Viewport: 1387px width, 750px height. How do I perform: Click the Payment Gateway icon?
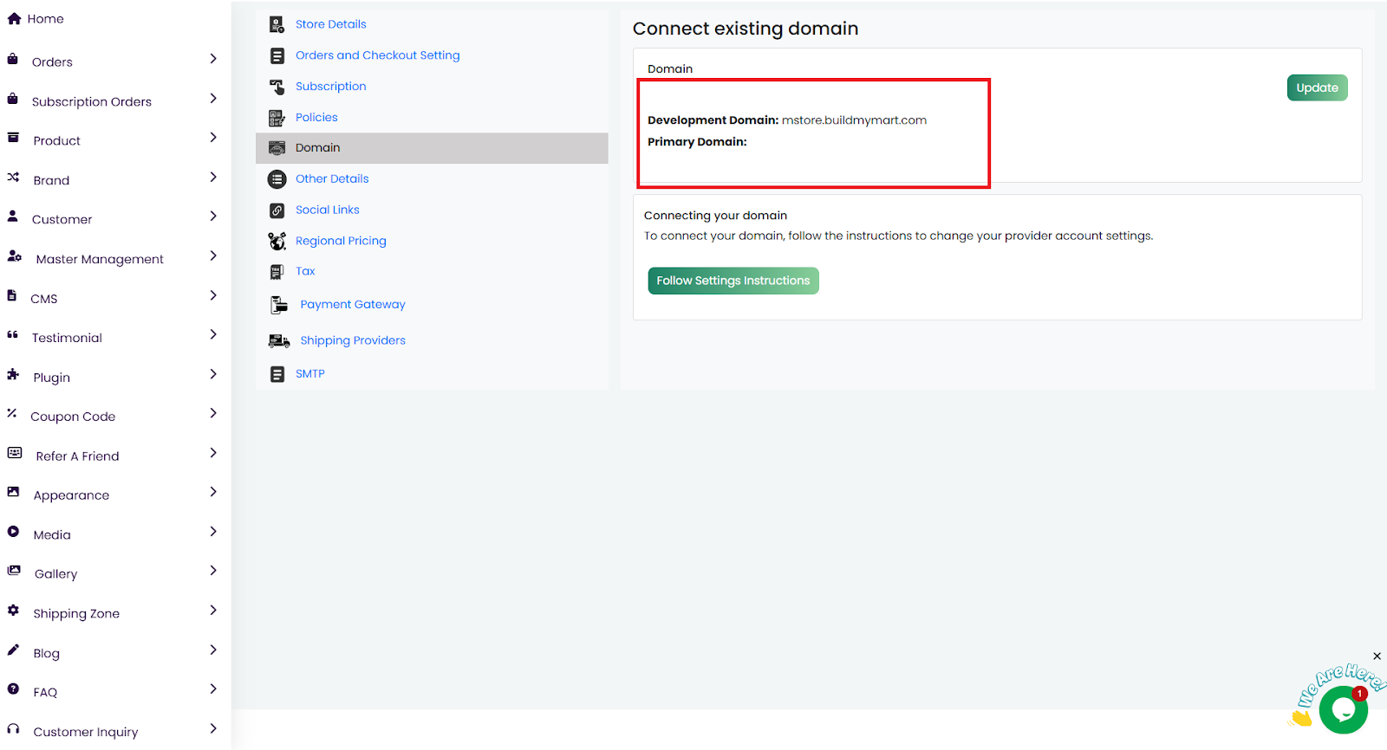coord(278,305)
